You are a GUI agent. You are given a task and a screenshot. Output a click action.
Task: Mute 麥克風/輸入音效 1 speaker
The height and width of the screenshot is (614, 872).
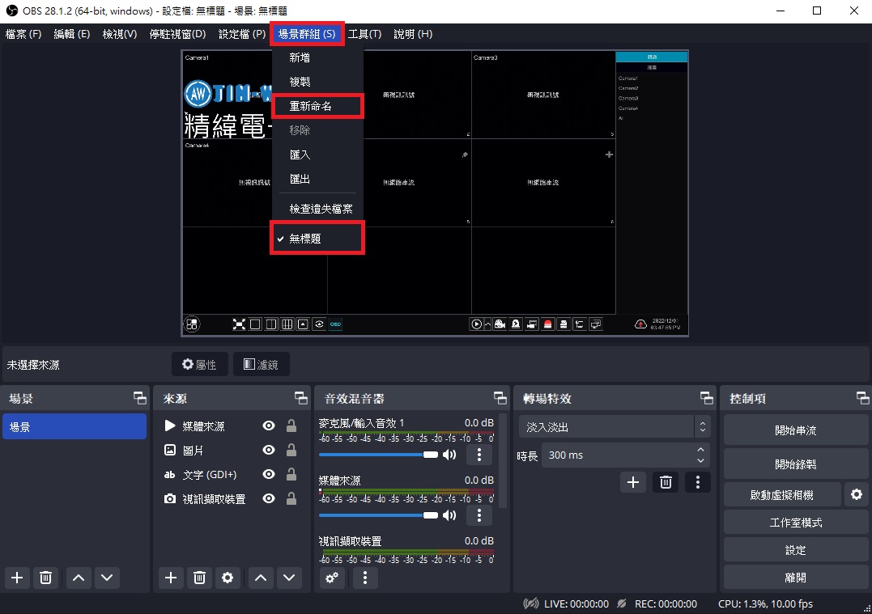pyautogui.click(x=449, y=455)
